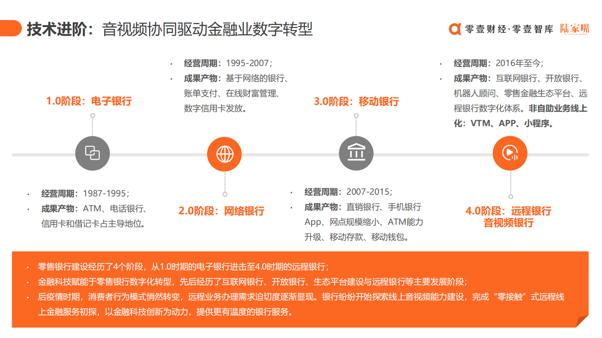Screen dimensions: 602x338
Task: Select the globe icon representing 网络银行
Action: point(224,153)
